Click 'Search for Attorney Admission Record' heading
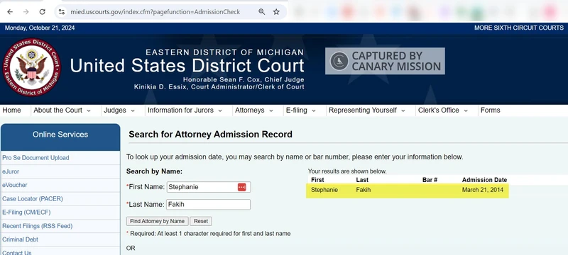This screenshot has height=255, width=568. (210, 135)
